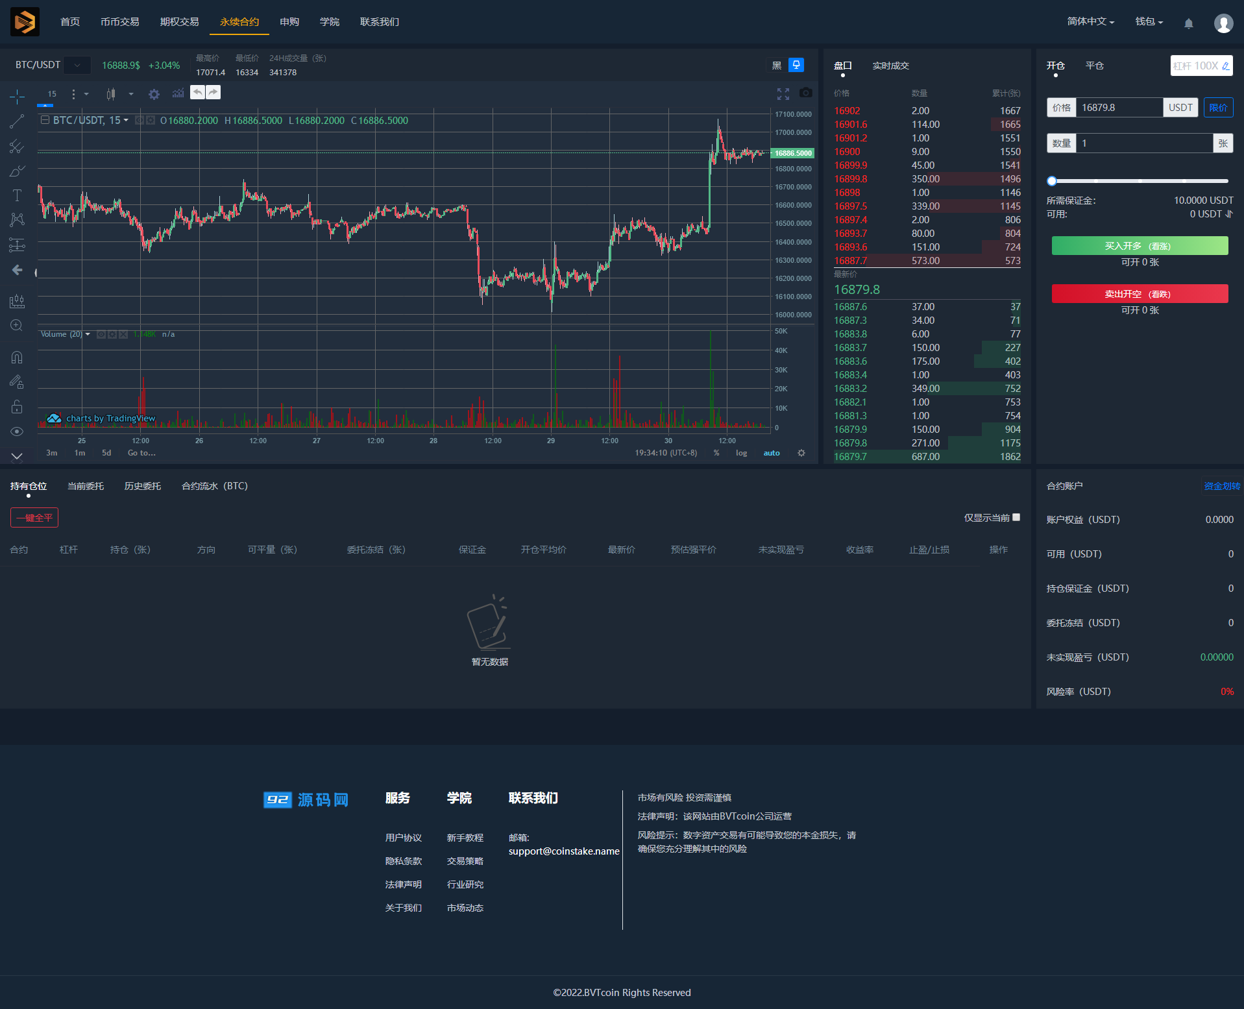Image resolution: width=1244 pixels, height=1009 pixels.
Task: Enter chart fullscreen mode
Action: point(783,94)
